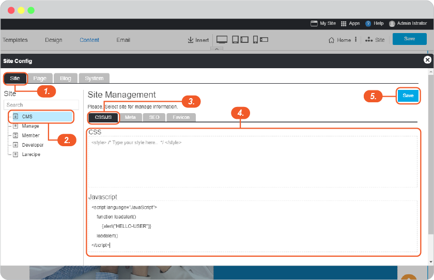Click the site Search field

[41, 105]
